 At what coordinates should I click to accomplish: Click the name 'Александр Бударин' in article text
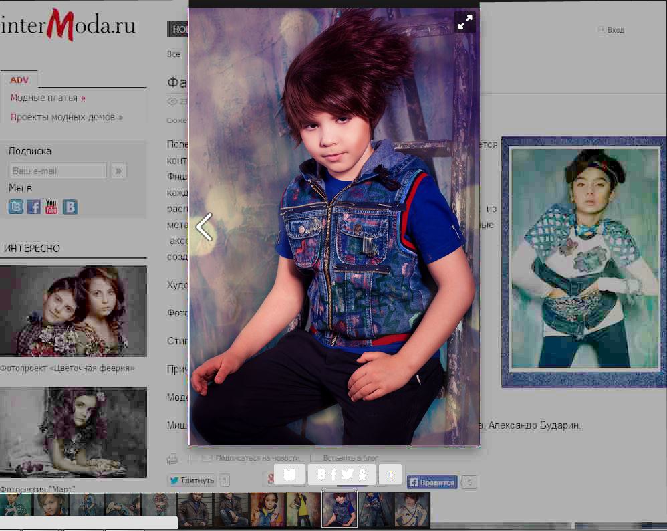[534, 425]
